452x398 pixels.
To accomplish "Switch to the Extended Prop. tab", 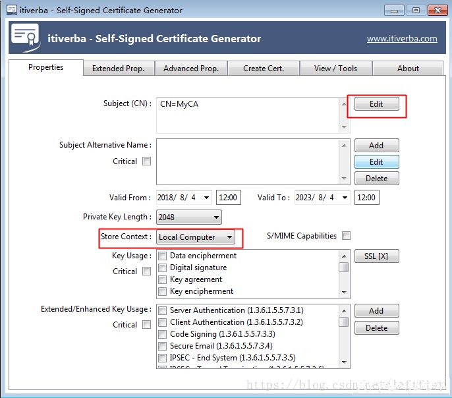I will (119, 69).
